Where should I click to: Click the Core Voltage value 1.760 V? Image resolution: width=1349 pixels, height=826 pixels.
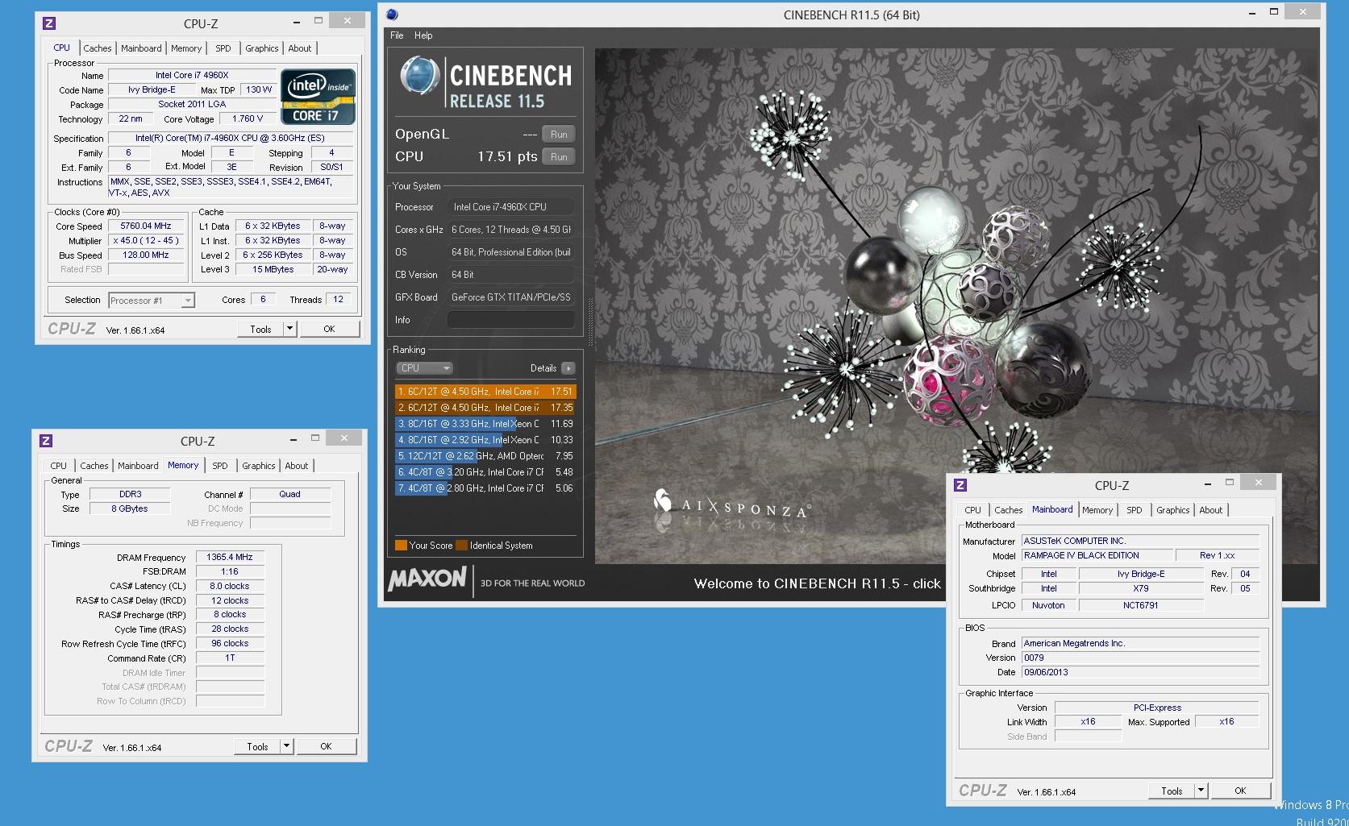pos(248,118)
